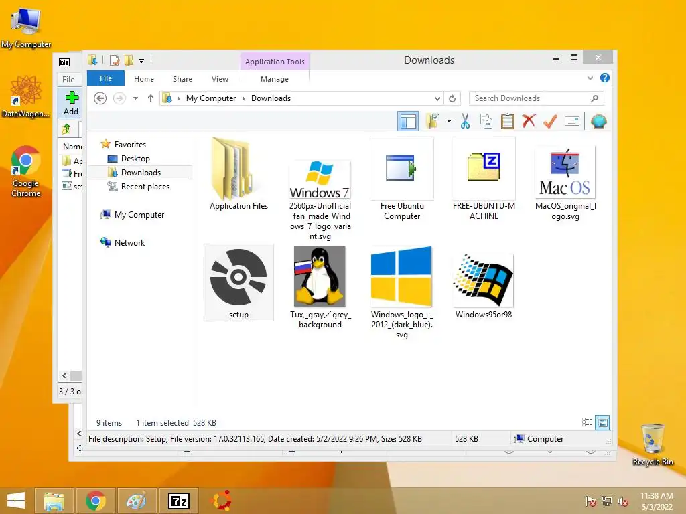Click the quick access New Folder icon
This screenshot has height=514, width=686.
click(129, 60)
